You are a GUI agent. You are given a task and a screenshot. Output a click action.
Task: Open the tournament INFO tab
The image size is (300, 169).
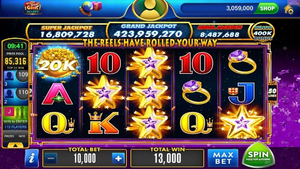(x=22, y=136)
